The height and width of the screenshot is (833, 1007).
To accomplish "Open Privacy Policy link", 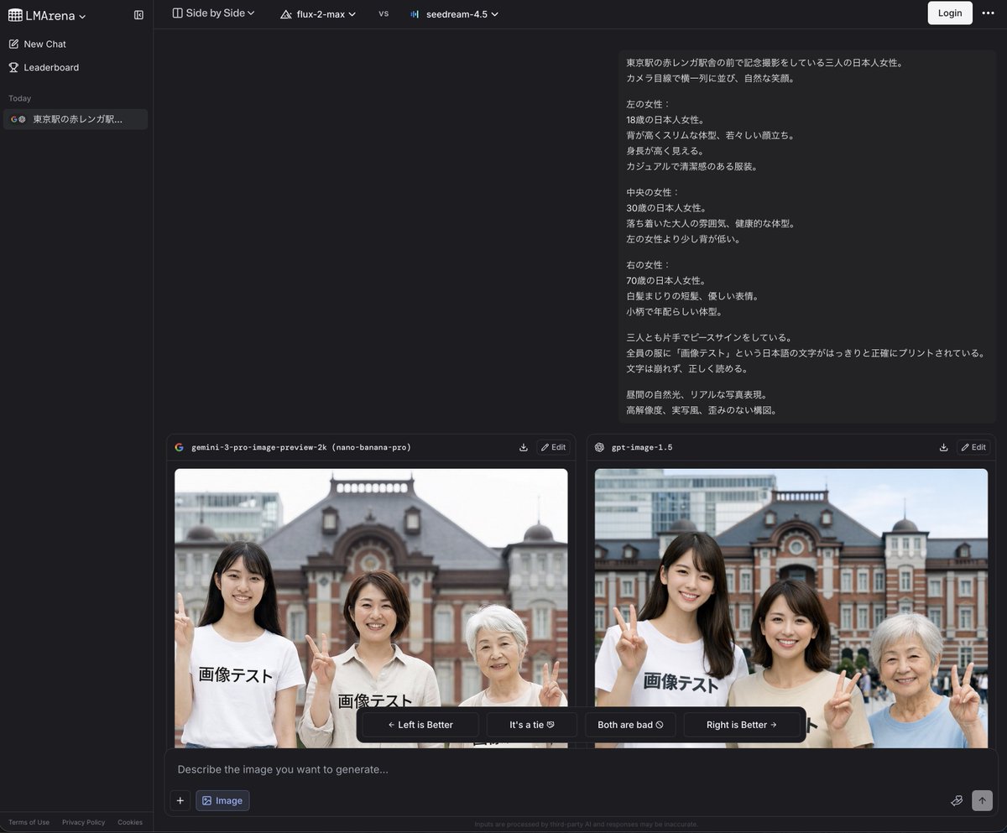I will pyautogui.click(x=83, y=822).
